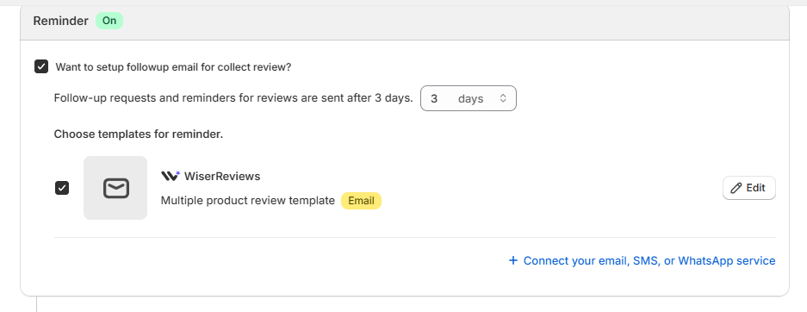The height and width of the screenshot is (312, 807).
Task: Click the plus icon before Connect your email
Action: (x=512, y=260)
